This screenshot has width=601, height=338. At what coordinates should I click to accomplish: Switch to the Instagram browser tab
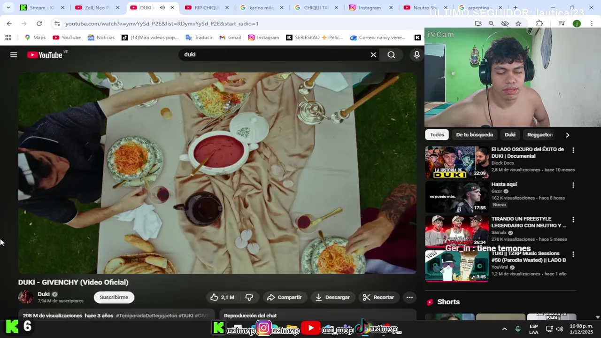[x=370, y=8]
